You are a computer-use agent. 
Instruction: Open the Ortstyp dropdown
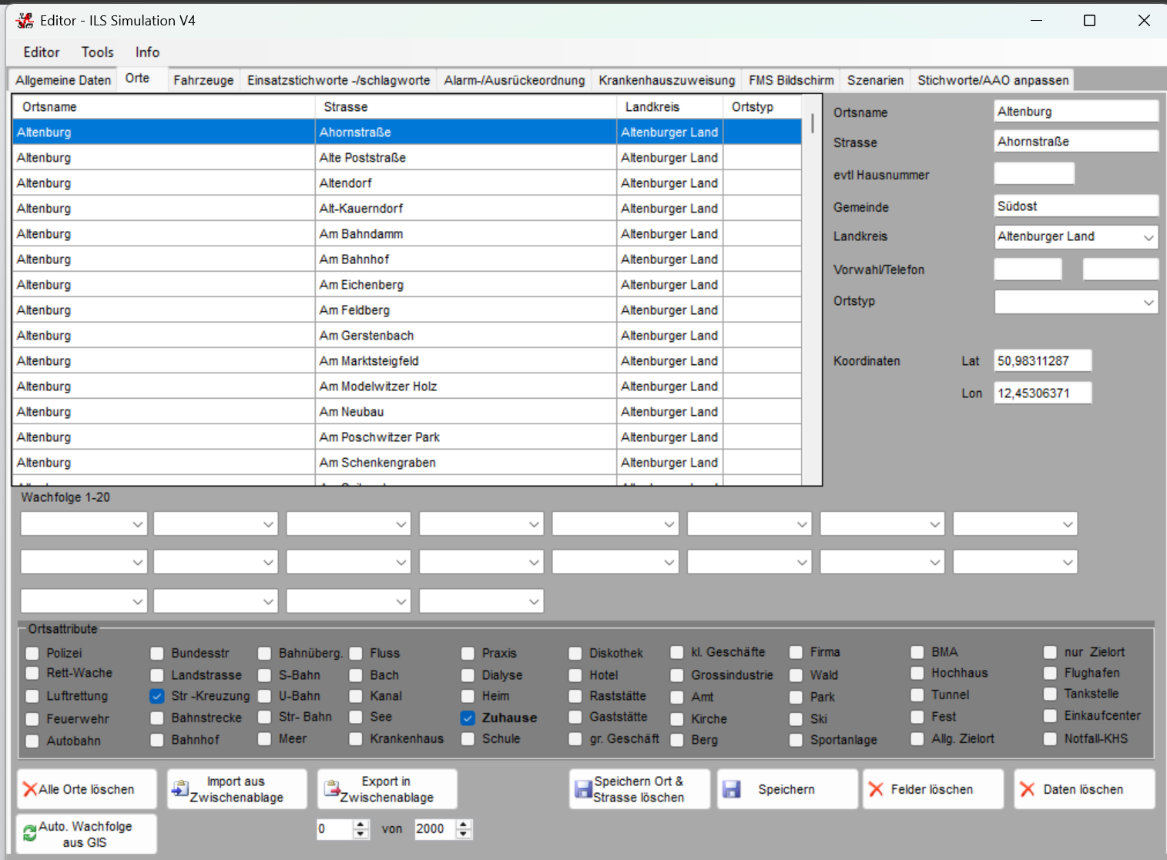click(1149, 302)
